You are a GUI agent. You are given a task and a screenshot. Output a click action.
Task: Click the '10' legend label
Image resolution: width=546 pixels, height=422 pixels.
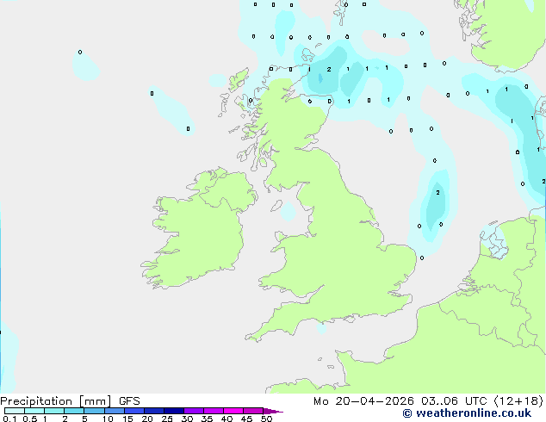[x=108, y=419]
